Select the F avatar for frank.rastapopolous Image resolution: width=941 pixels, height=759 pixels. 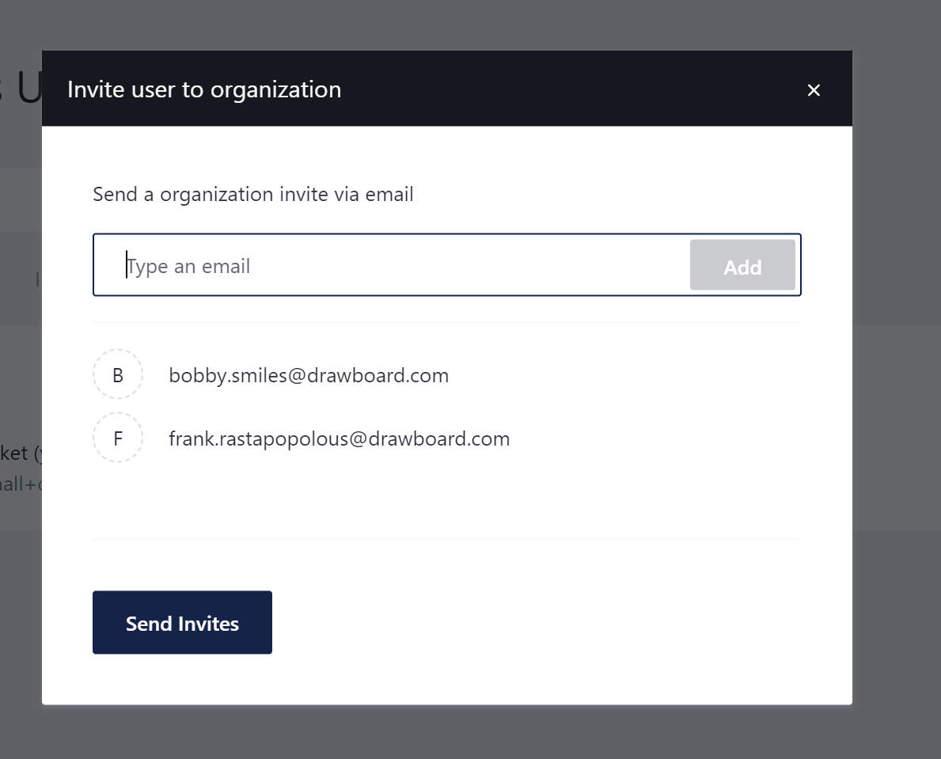118,438
